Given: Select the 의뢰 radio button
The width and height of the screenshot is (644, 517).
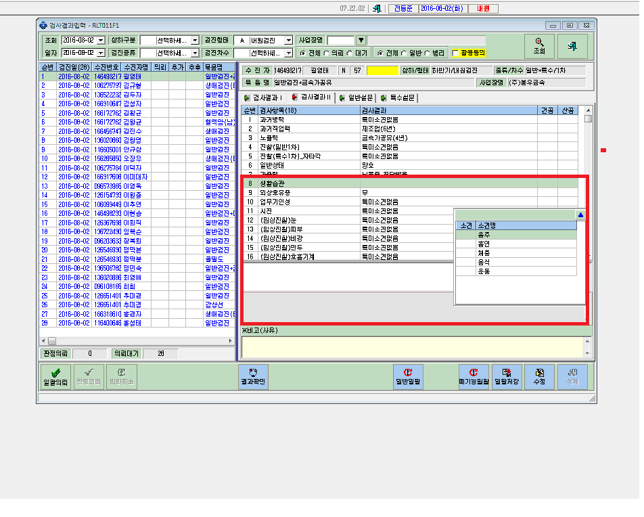Looking at the screenshot, I should click(x=327, y=53).
